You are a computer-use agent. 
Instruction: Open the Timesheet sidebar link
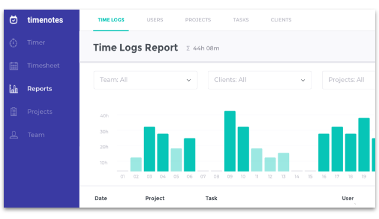(43, 66)
